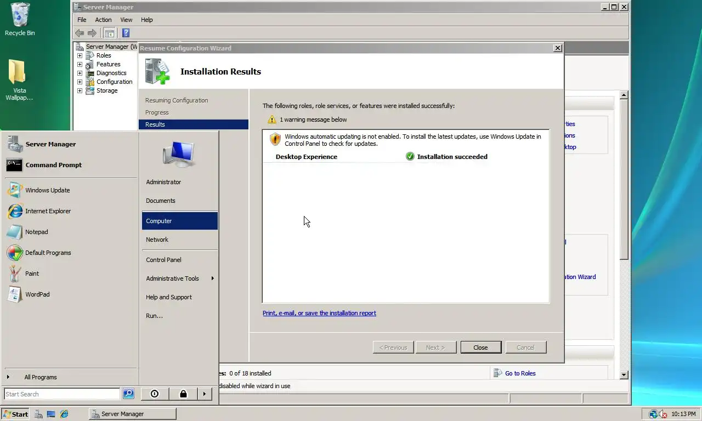Screen dimensions: 702x421
Task: Follow the Go to Roles link
Action: (520, 373)
